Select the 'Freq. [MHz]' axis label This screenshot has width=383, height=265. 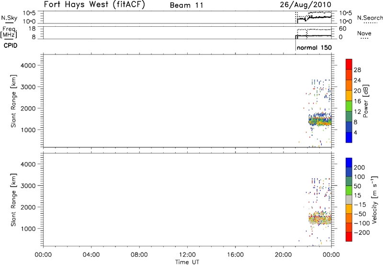9,32
